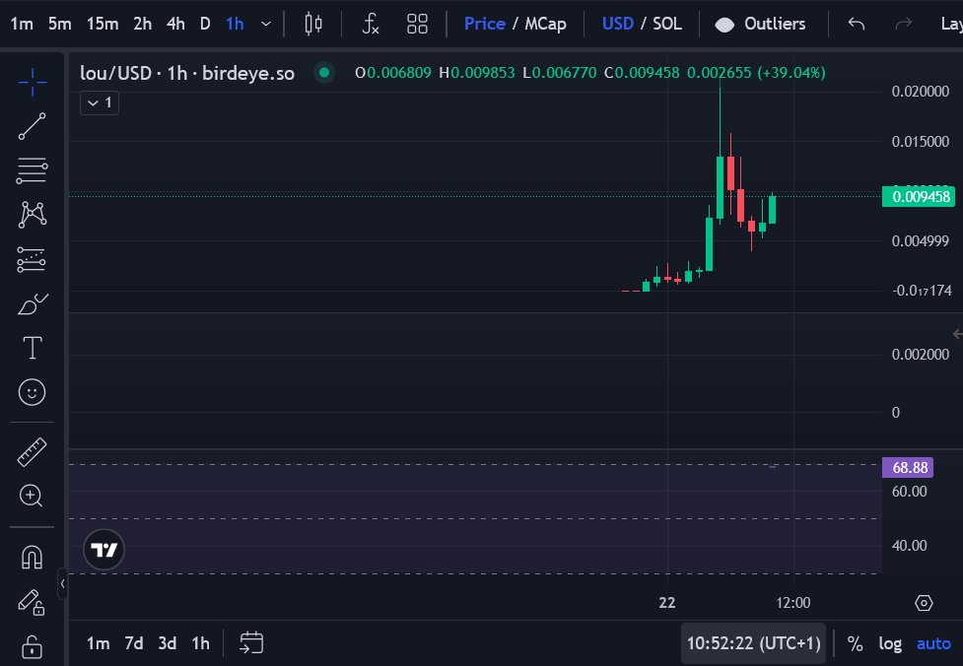Select the XABCD pattern tool
This screenshot has height=666, width=963.
32,215
